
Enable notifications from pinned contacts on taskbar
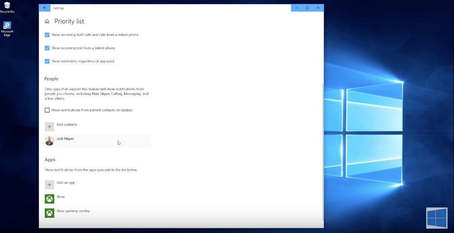point(47,110)
